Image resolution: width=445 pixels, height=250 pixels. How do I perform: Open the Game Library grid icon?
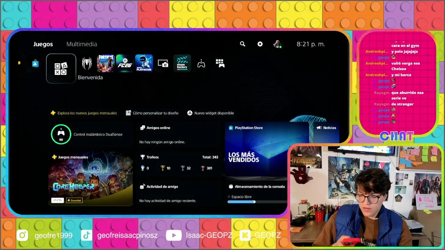click(x=220, y=63)
